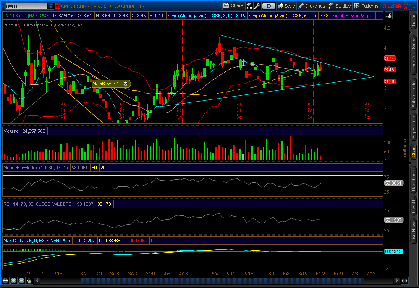Viewport: 419px width, 288px height.
Task: Click the 4/17/15 expiration date marker
Action: coord(179,112)
